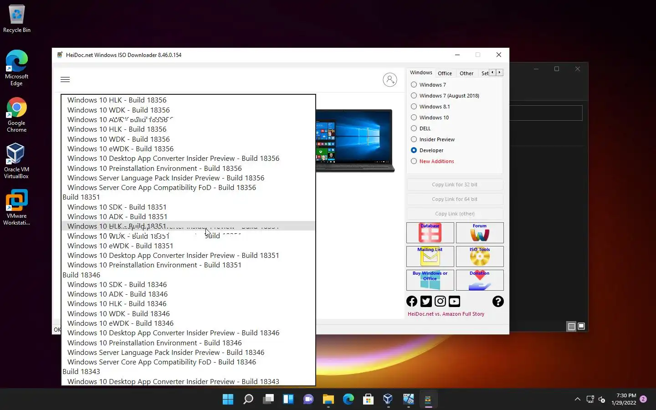Open Microsoft Store from the taskbar
This screenshot has width=656, height=410.
pyautogui.click(x=368, y=400)
